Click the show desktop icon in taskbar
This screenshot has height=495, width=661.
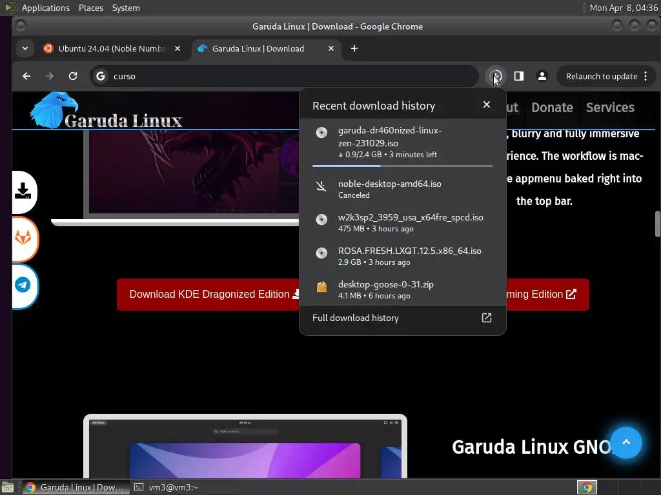(x=8, y=487)
